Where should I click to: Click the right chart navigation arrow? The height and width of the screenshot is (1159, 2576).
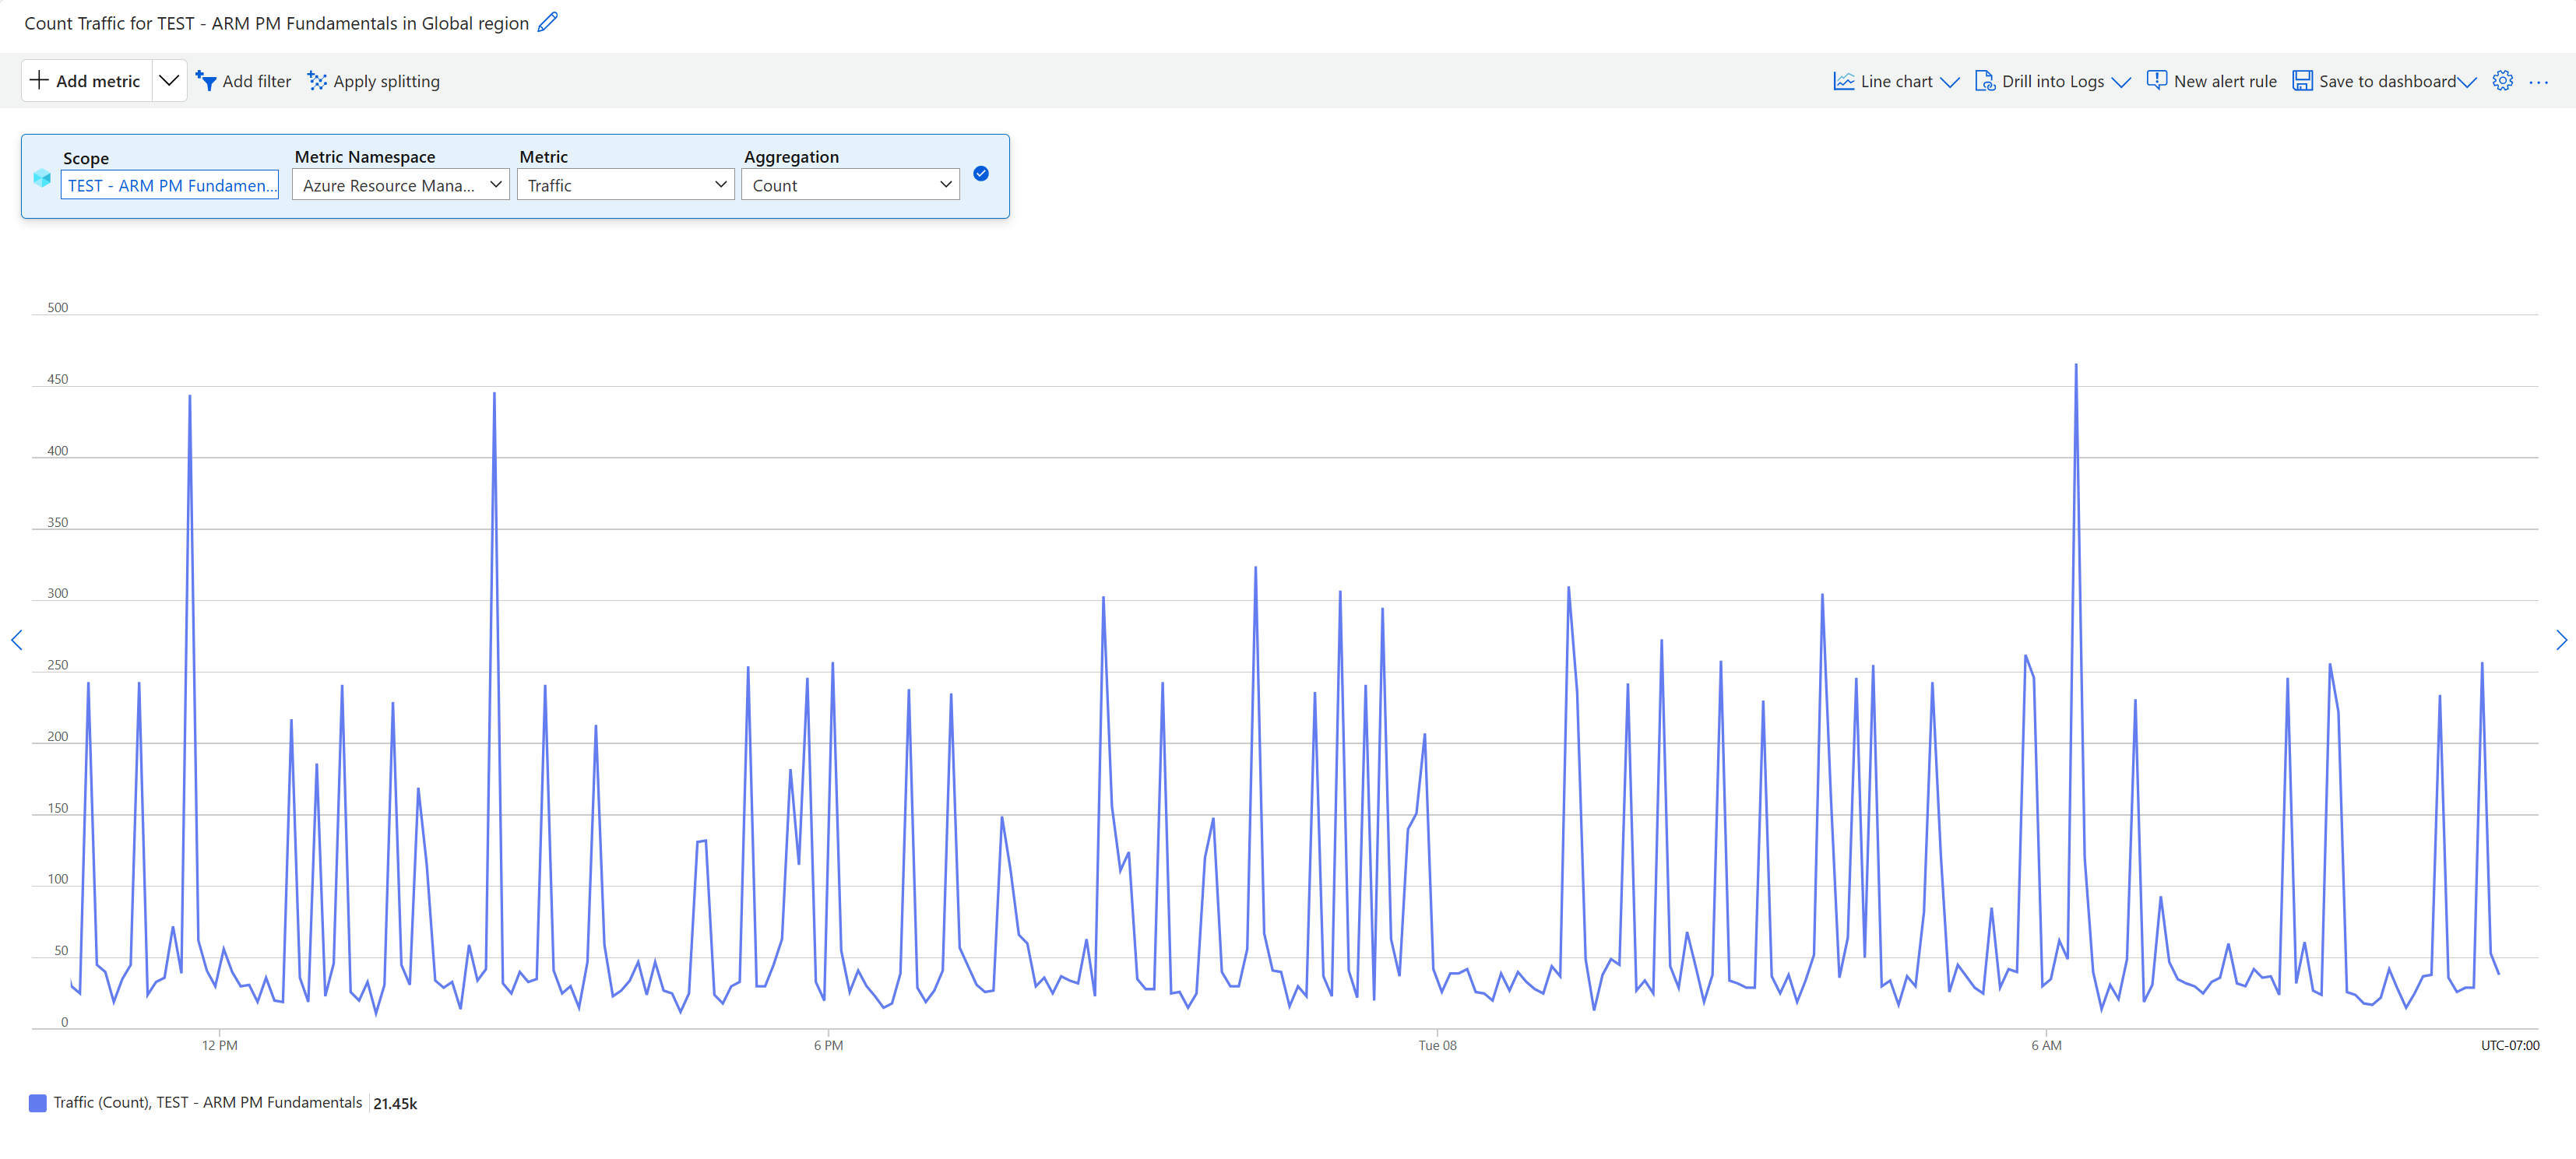click(x=2561, y=641)
